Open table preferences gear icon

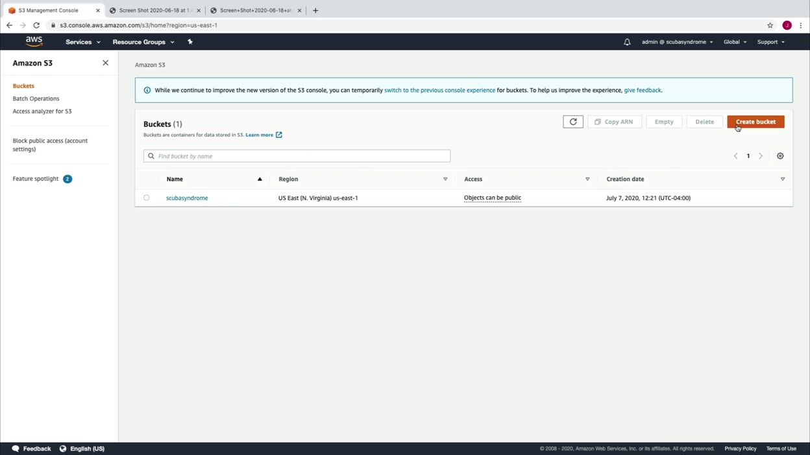tap(780, 156)
